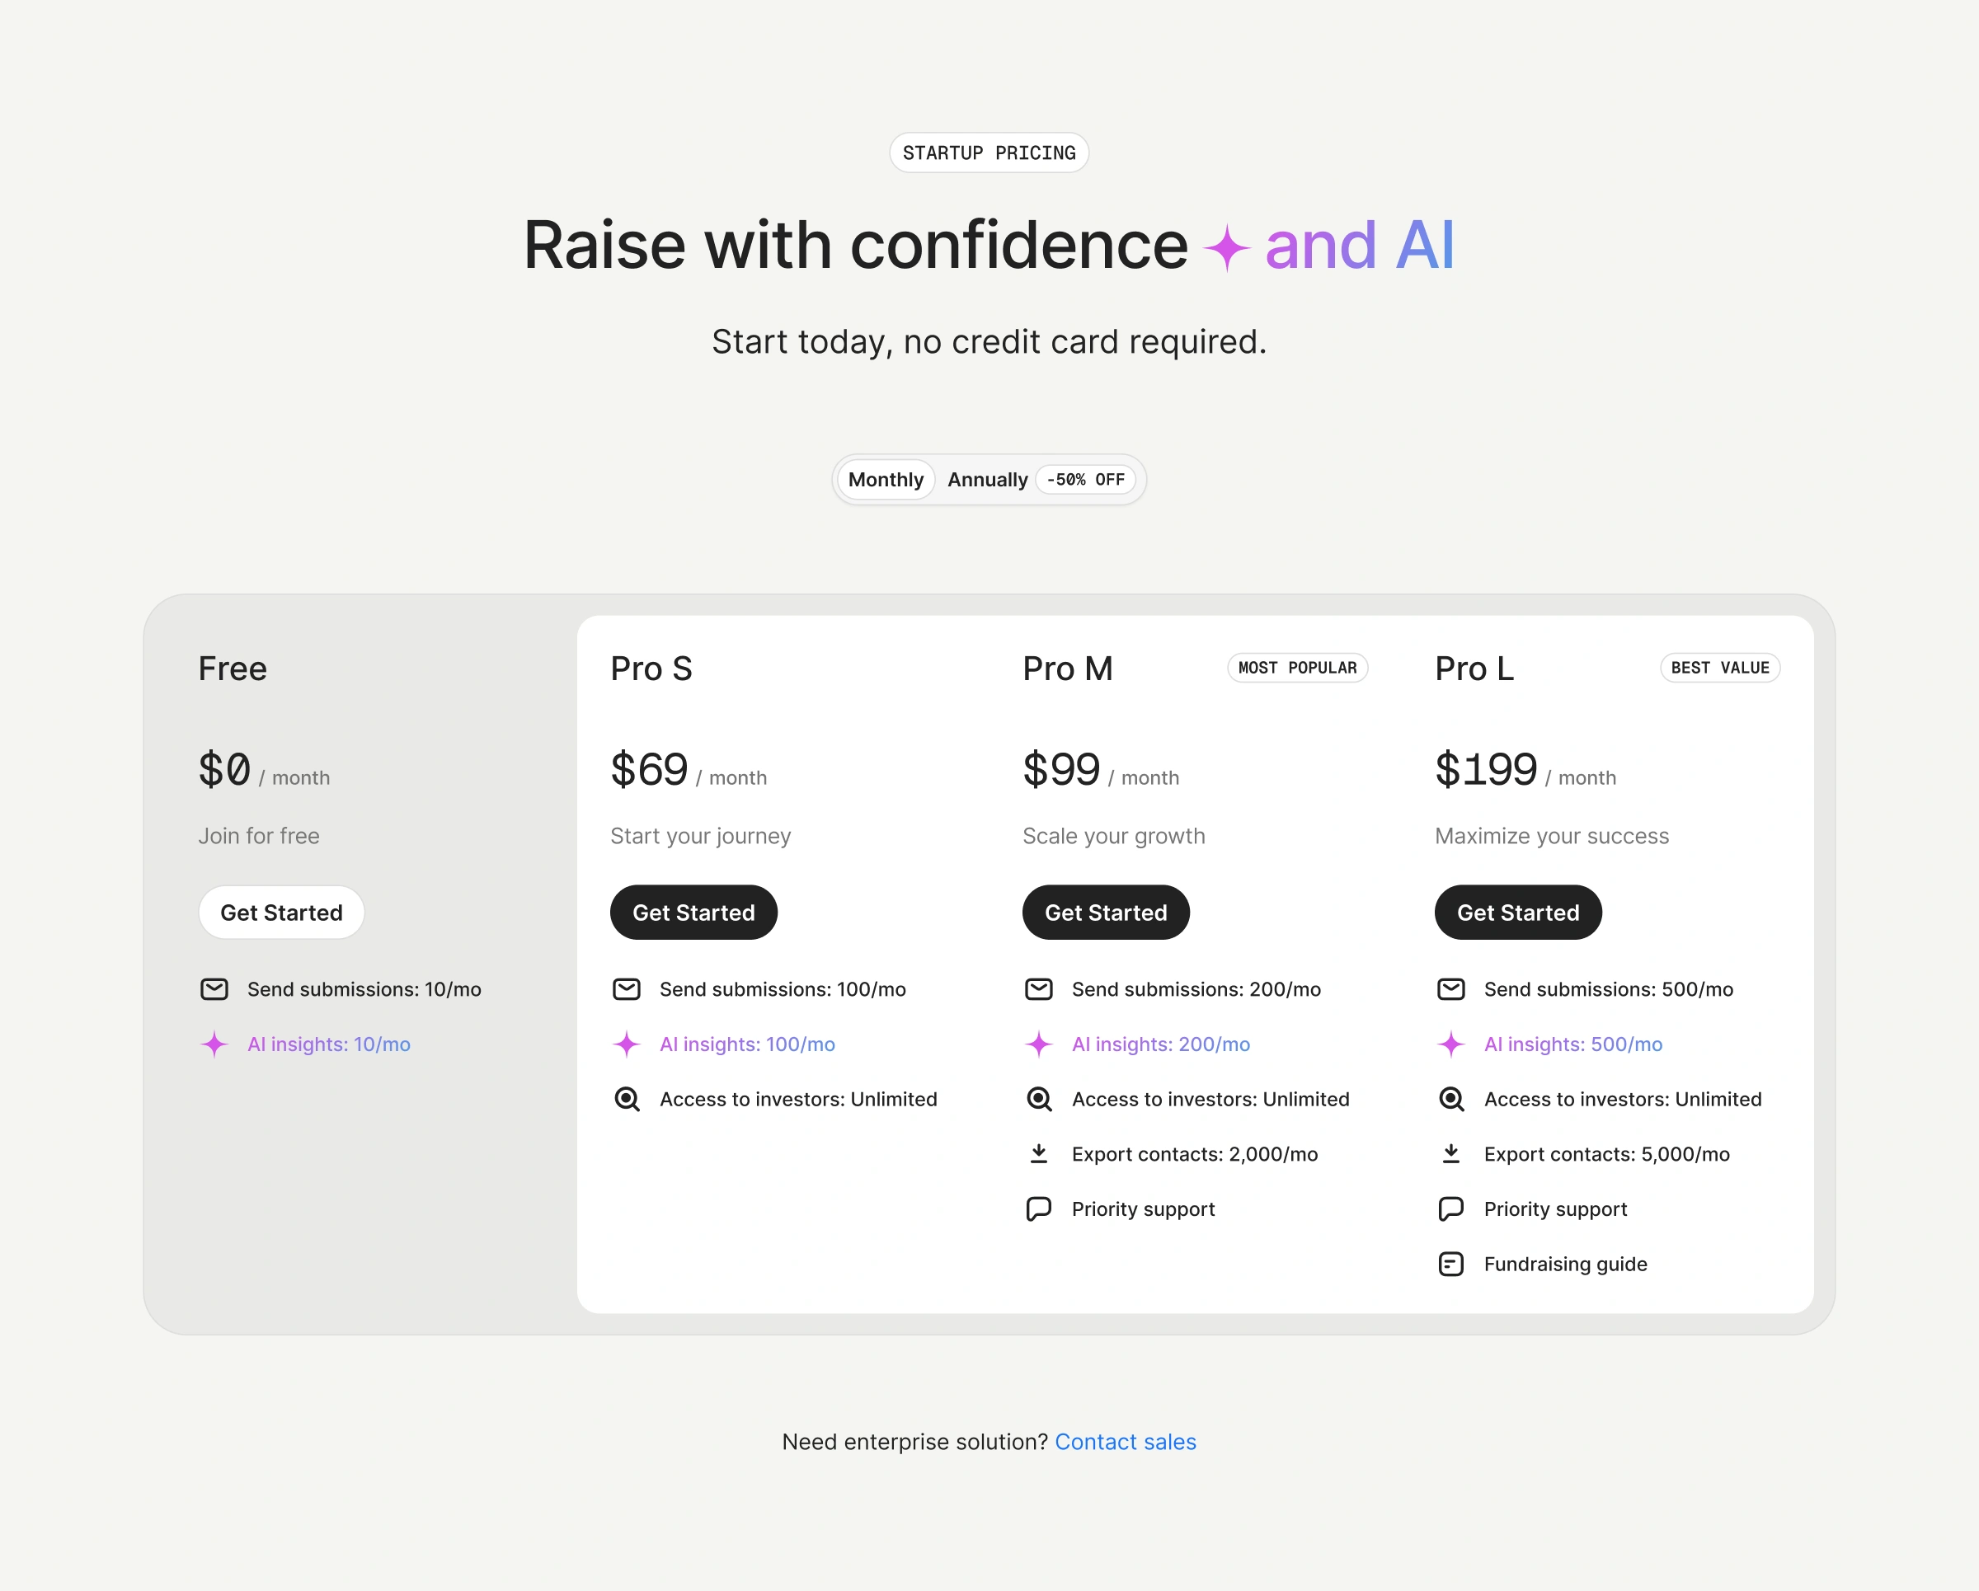Click the search icon in Pro S plan
Image resolution: width=1979 pixels, height=1591 pixels.
click(x=627, y=1099)
